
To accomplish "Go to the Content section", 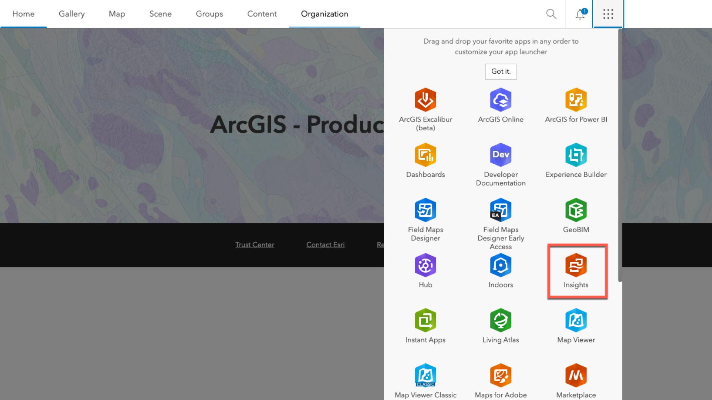I will coord(262,14).
